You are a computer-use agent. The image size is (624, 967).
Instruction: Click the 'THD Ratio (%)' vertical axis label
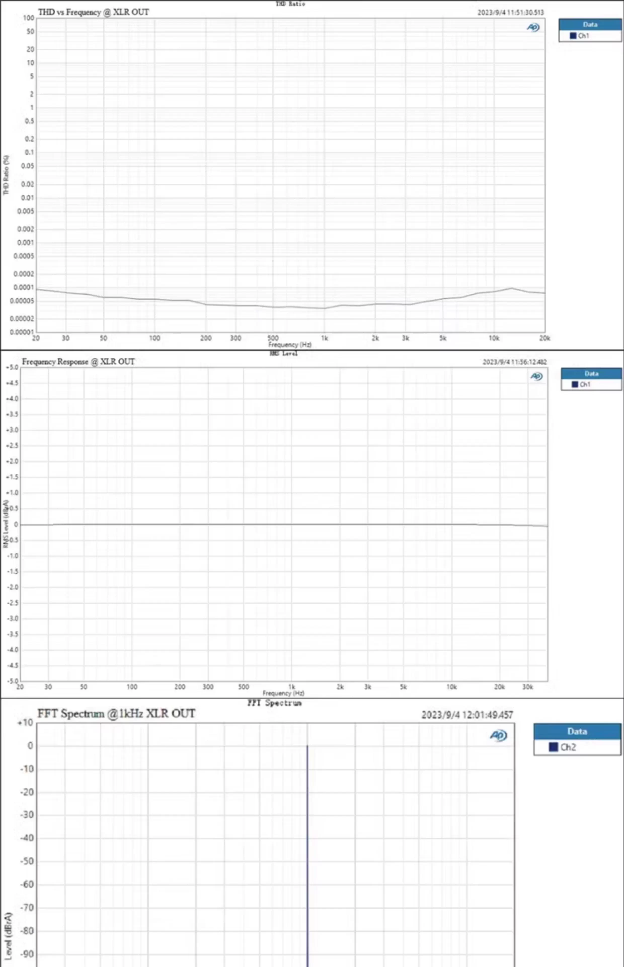click(x=6, y=175)
